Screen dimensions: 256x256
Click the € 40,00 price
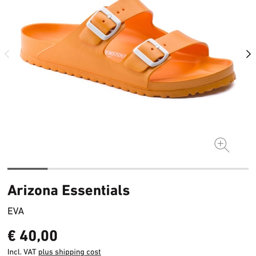(x=33, y=236)
